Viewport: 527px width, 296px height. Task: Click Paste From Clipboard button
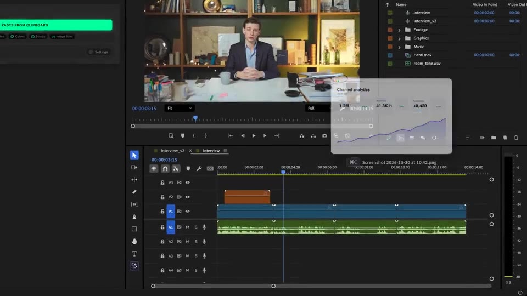click(x=56, y=25)
